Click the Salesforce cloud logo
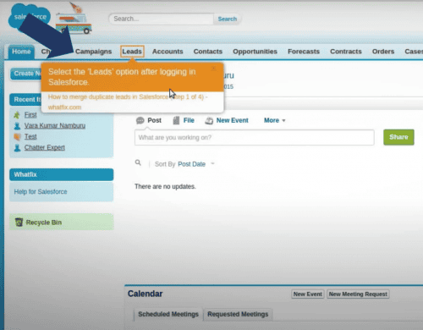Viewport: 423px width, 330px height. [30, 17]
